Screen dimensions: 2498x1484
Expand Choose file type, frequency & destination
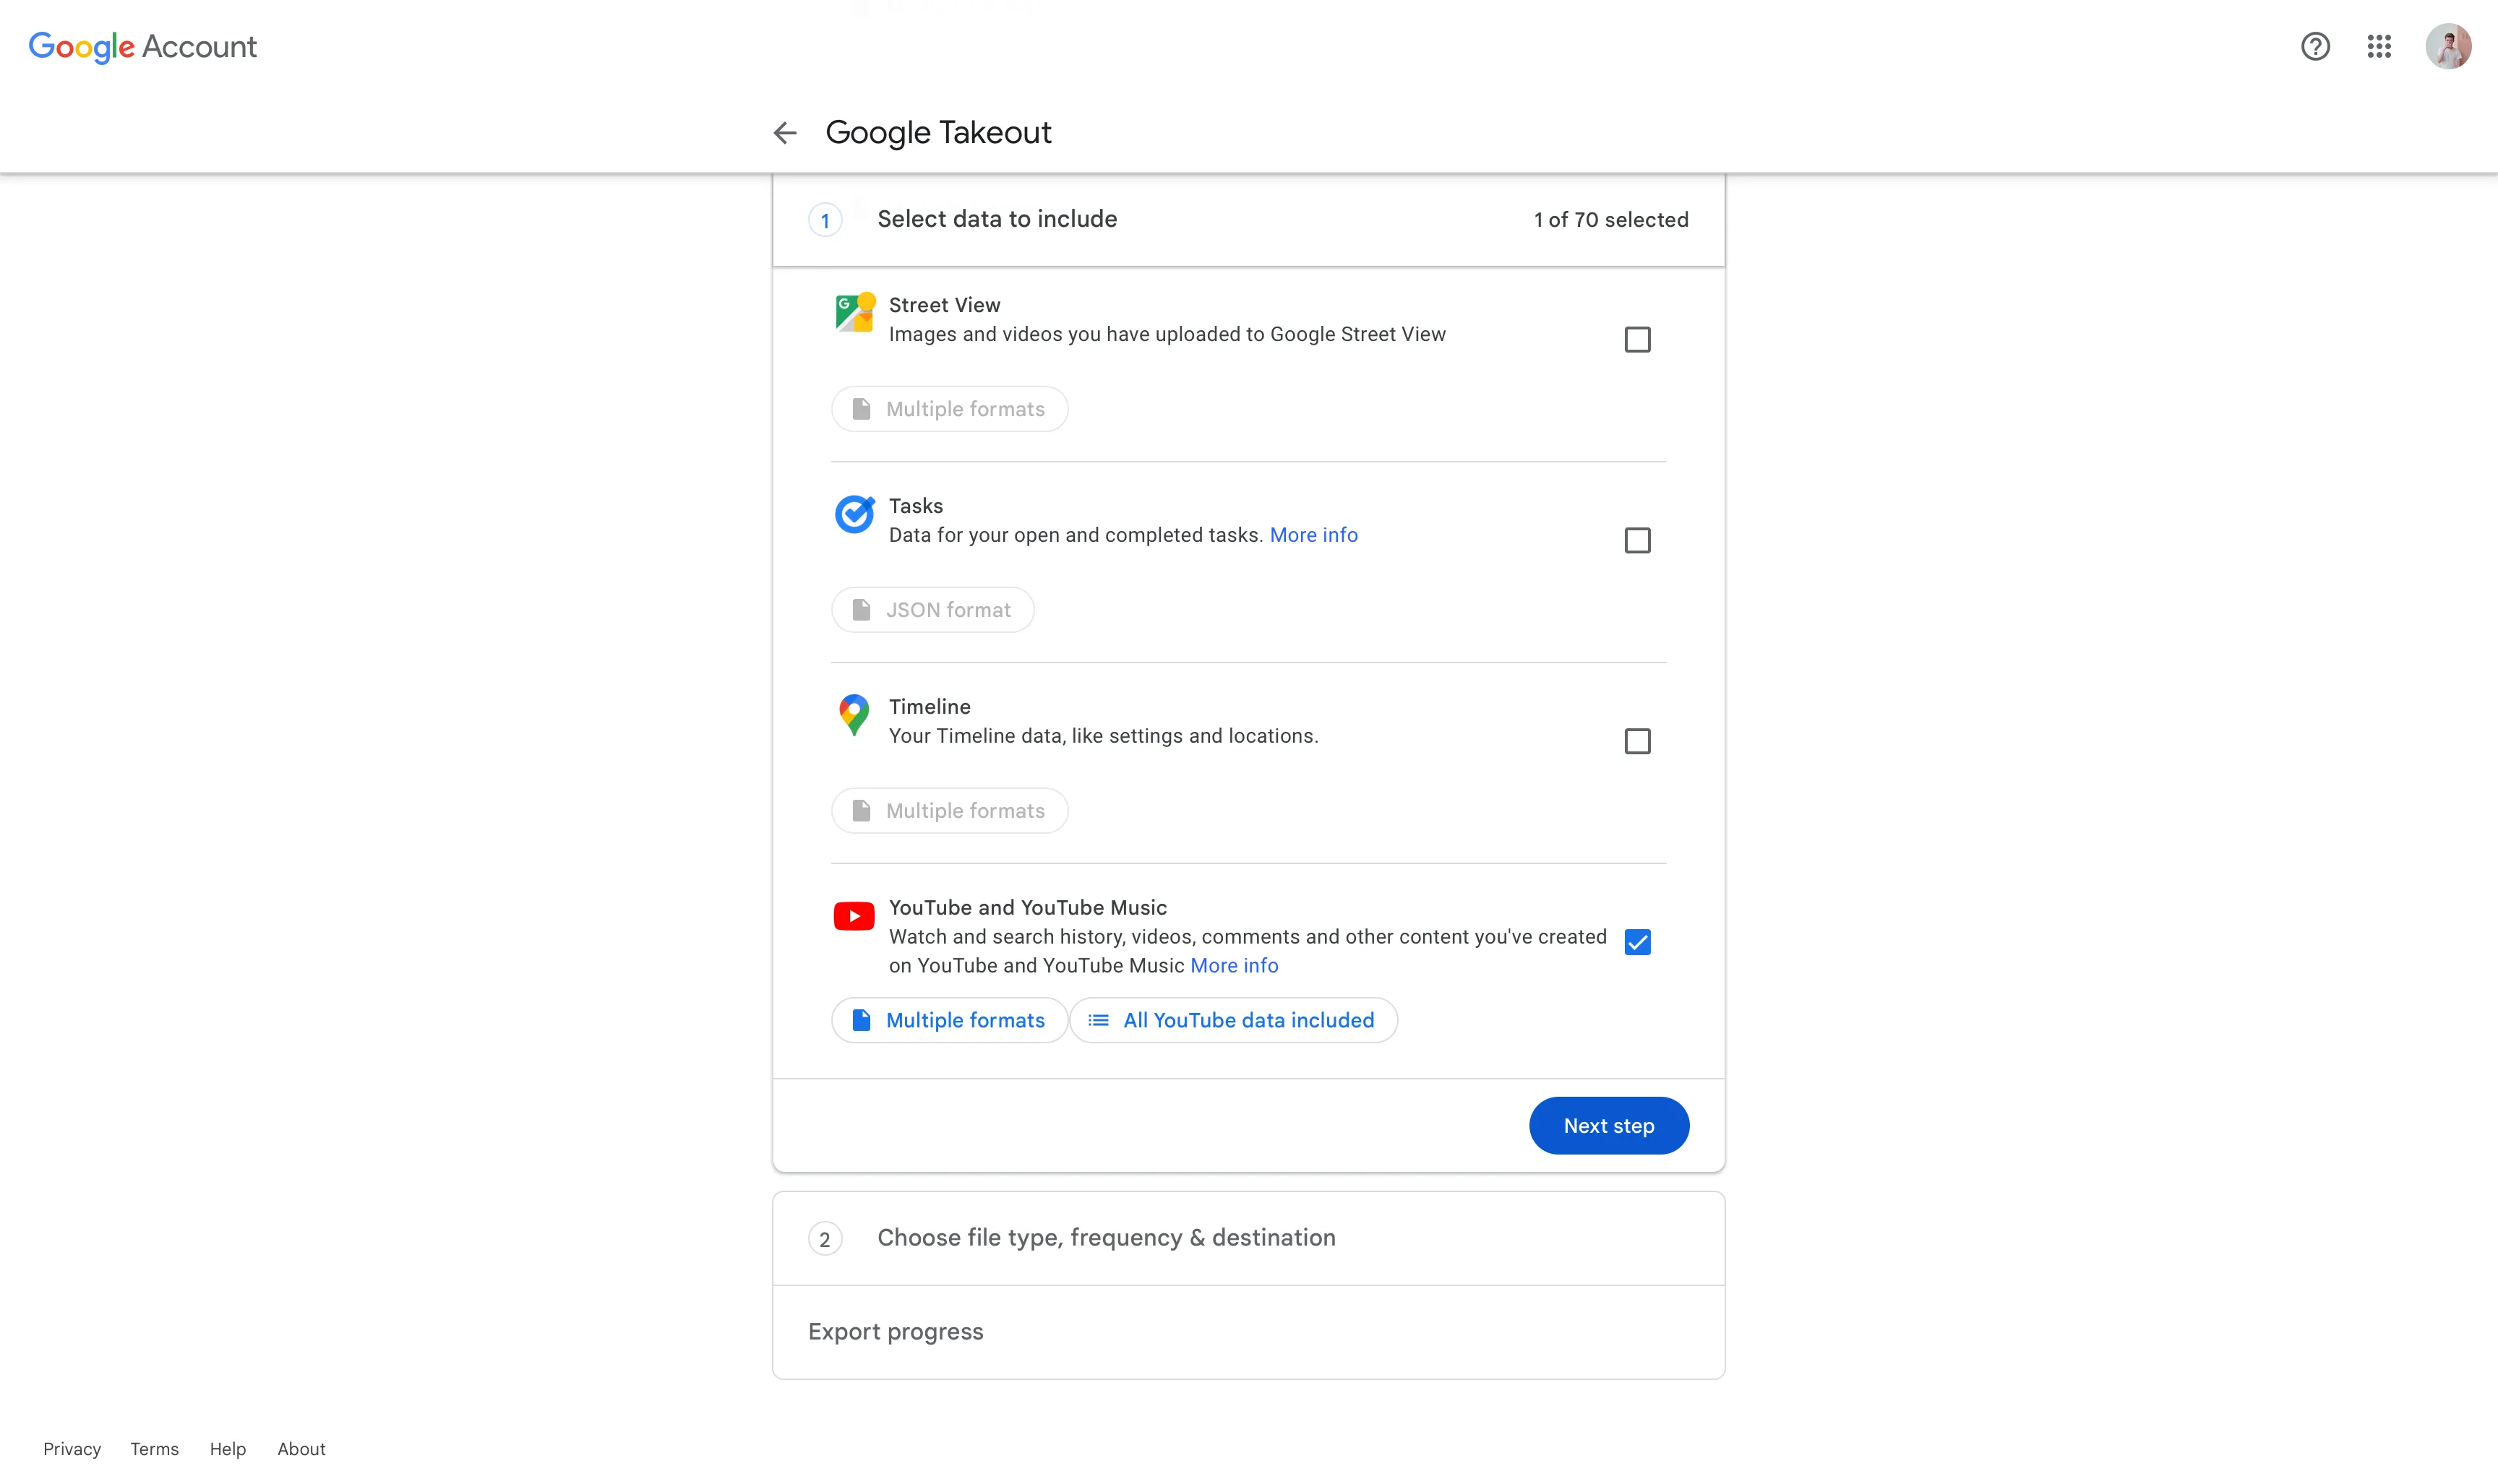click(x=1248, y=1238)
